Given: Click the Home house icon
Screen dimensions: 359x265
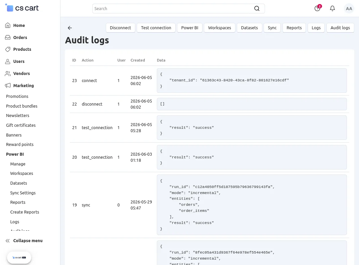Looking at the screenshot, I should tap(8, 25).
